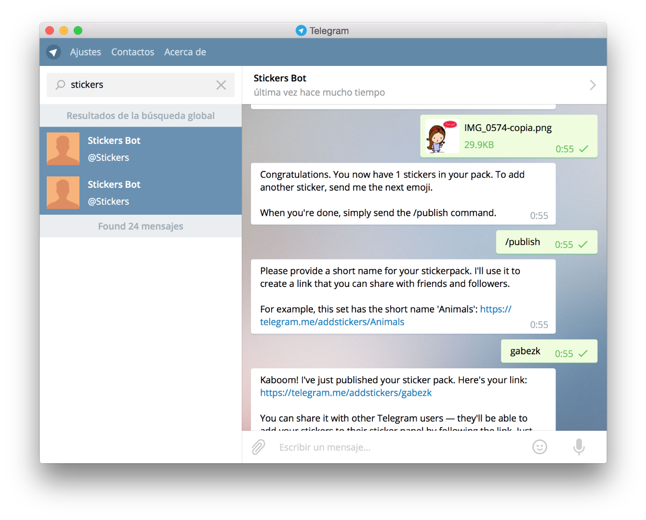
Task: Focus the stickers search field
Action: point(141,85)
